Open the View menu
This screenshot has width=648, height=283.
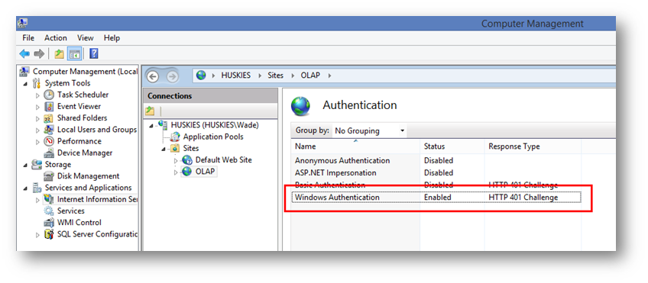click(x=85, y=38)
